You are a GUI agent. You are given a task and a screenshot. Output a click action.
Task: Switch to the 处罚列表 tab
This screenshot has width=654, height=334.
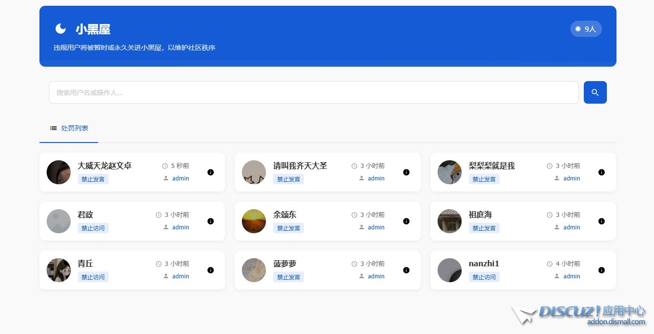[x=69, y=128]
